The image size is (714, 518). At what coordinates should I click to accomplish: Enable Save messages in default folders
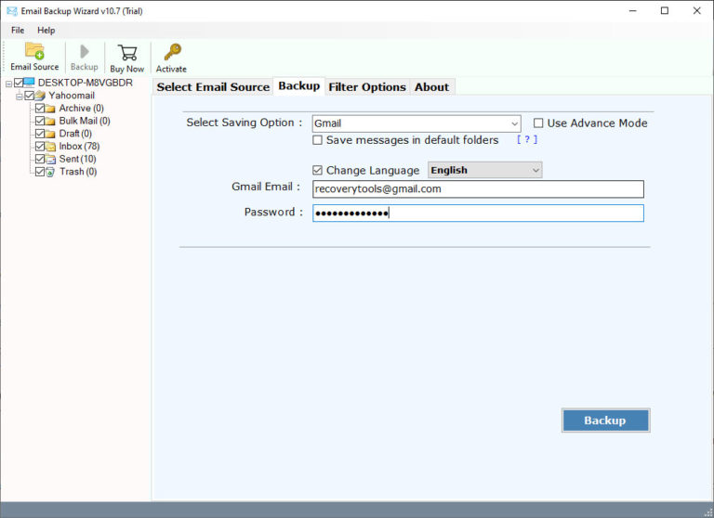coord(317,140)
